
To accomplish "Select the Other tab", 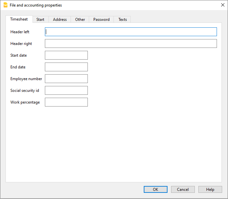I will pos(80,20).
